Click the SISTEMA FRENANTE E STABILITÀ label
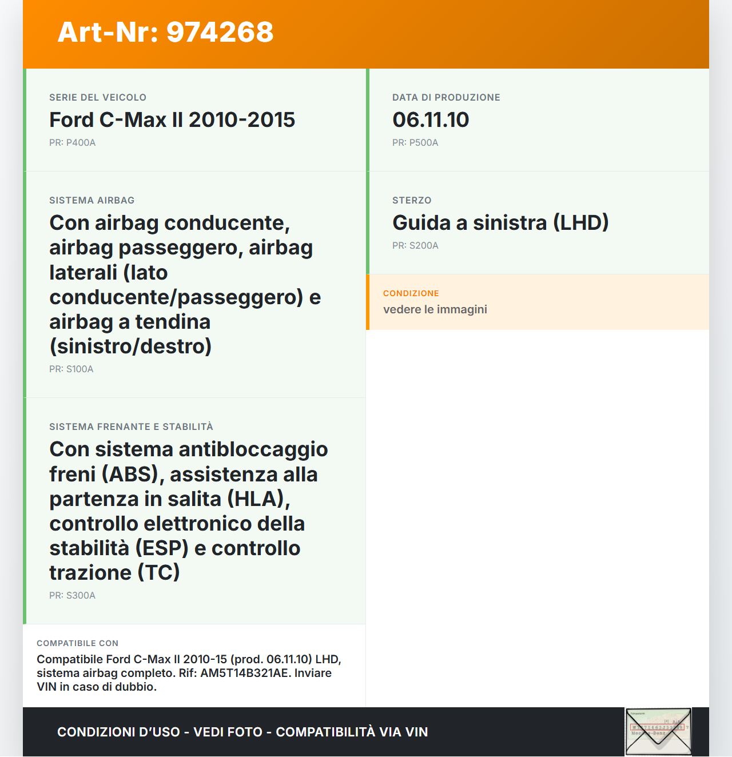 point(131,427)
